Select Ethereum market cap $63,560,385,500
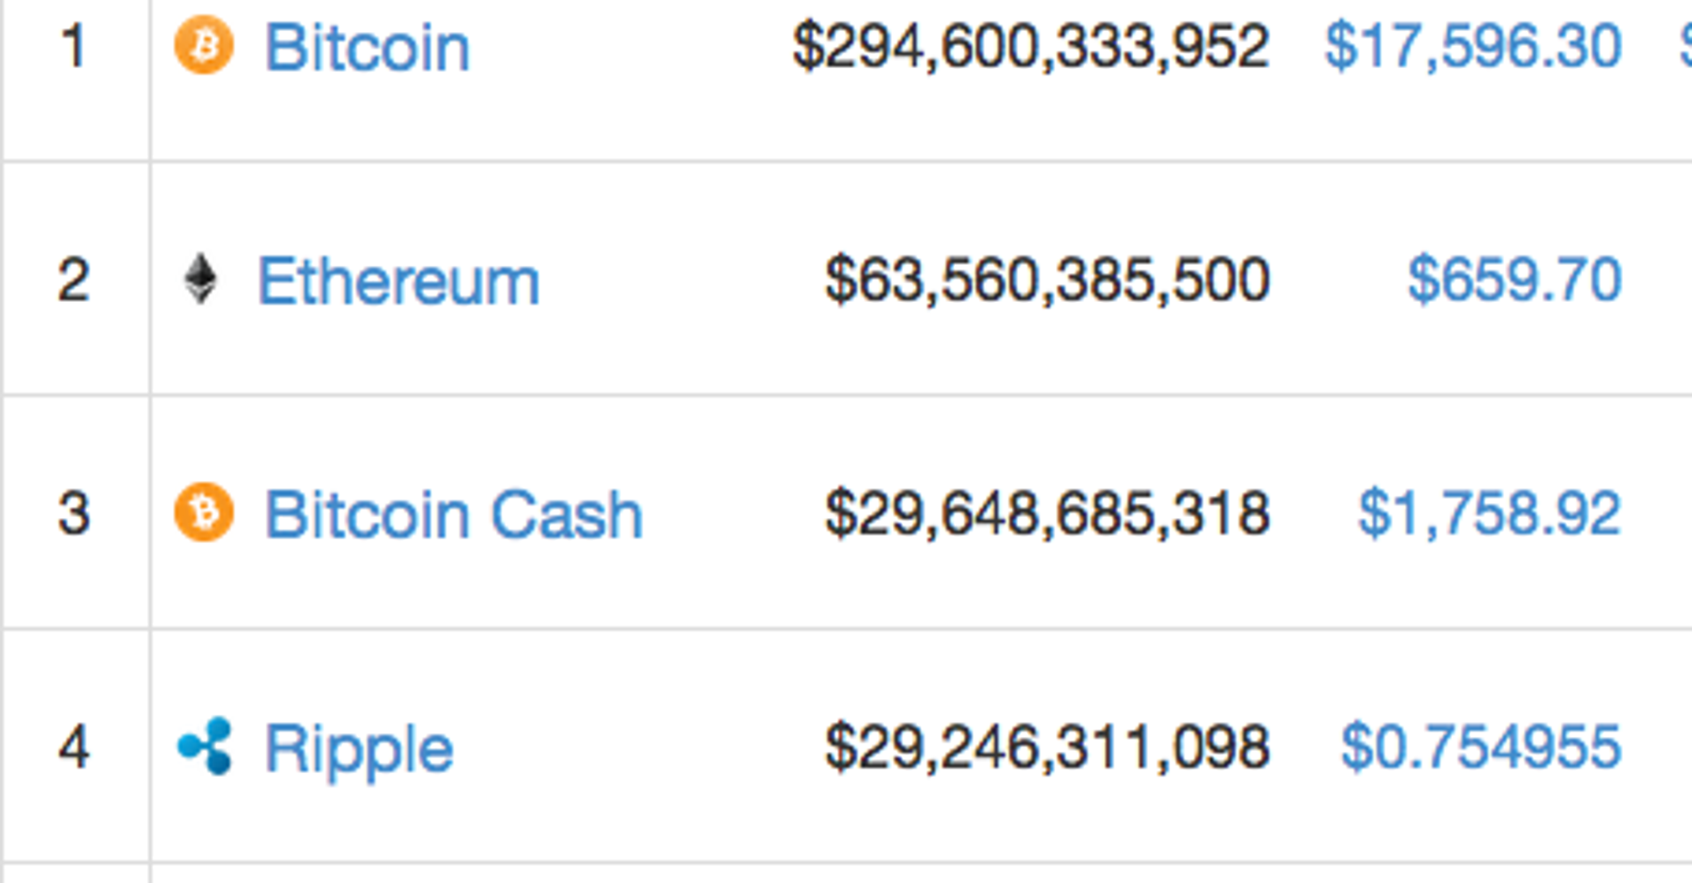Viewport: 1692px width, 883px height. pyautogui.click(x=1047, y=280)
